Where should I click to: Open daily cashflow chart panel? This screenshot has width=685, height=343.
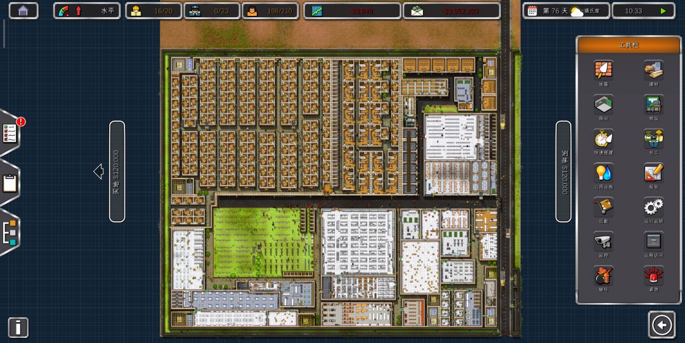tap(352, 11)
